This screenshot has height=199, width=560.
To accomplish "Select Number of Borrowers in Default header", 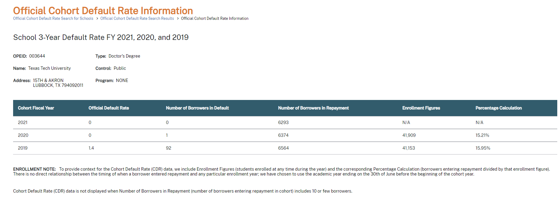I will pyautogui.click(x=197, y=108).
